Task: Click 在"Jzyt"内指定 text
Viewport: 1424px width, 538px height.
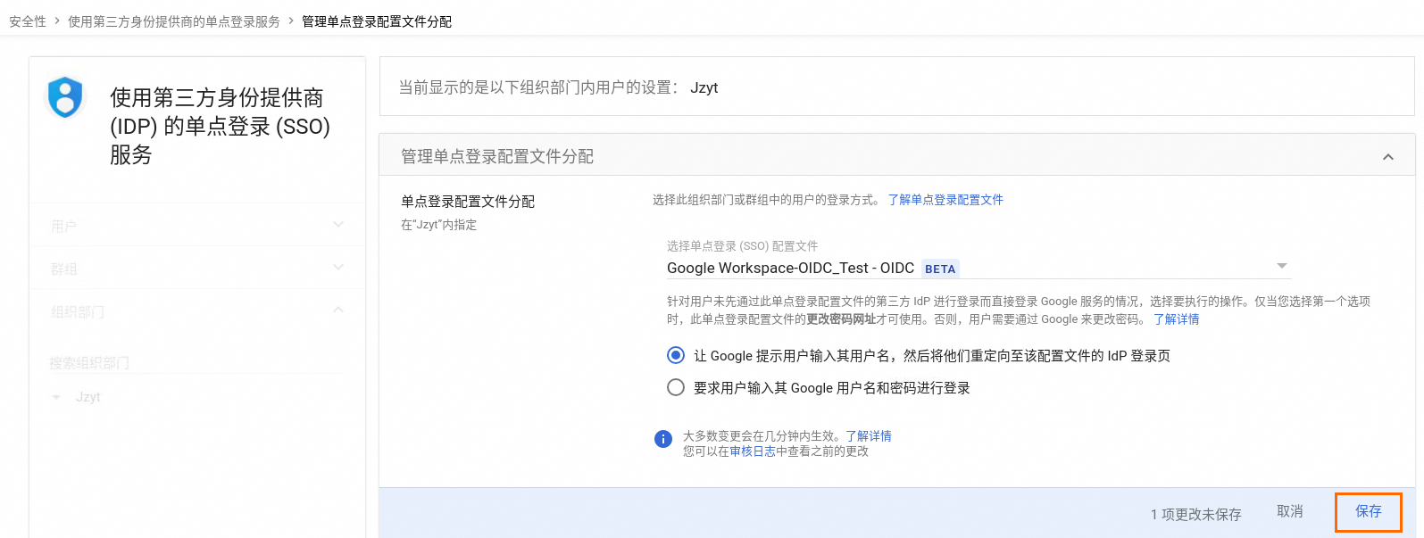Action: point(439,225)
